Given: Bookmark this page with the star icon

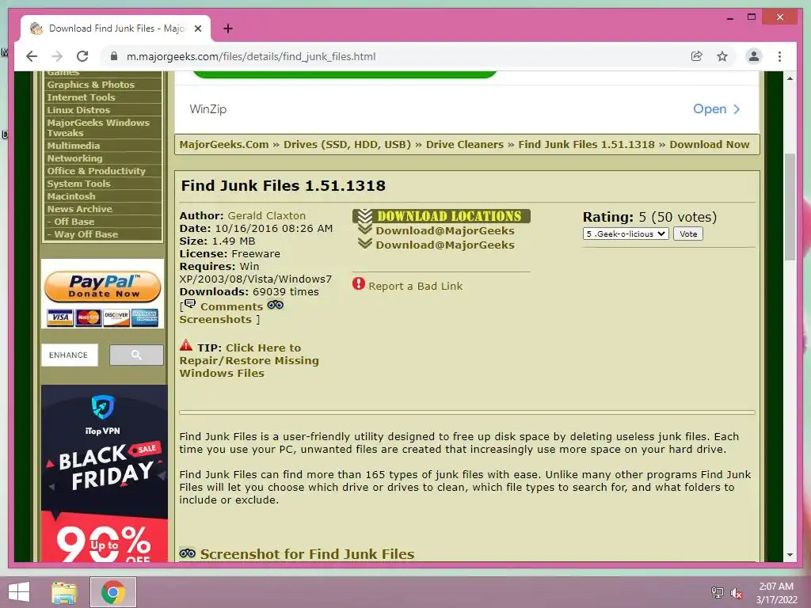Looking at the screenshot, I should click(x=722, y=56).
